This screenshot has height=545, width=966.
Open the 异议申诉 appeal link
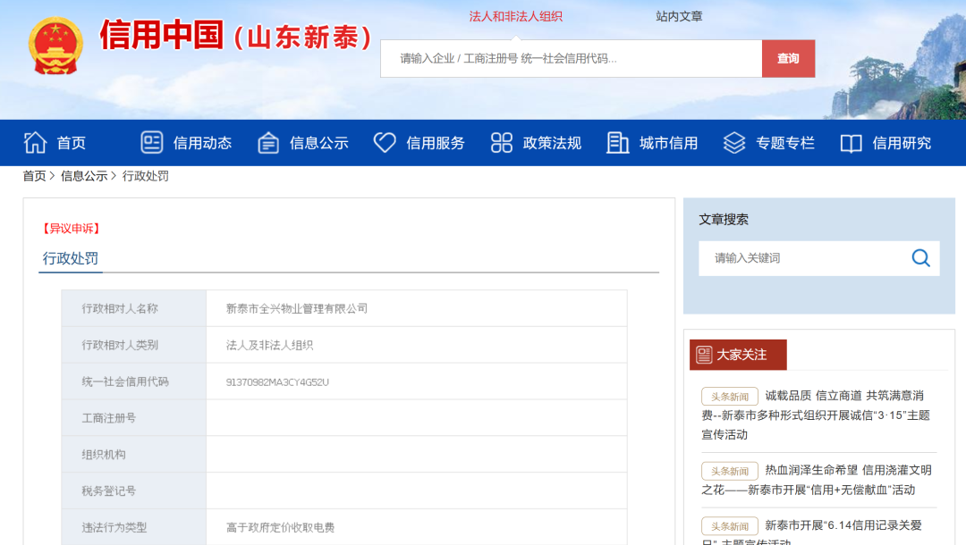tap(71, 229)
